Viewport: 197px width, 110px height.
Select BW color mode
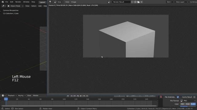click(183, 104)
